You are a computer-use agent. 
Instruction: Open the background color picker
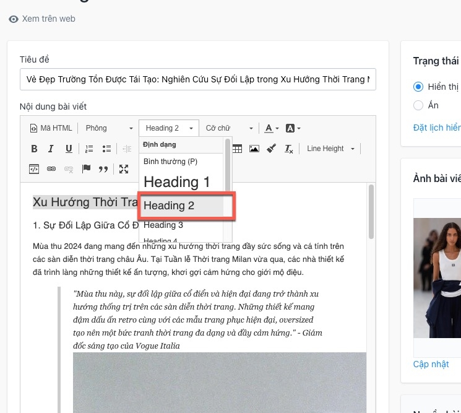[x=293, y=128]
